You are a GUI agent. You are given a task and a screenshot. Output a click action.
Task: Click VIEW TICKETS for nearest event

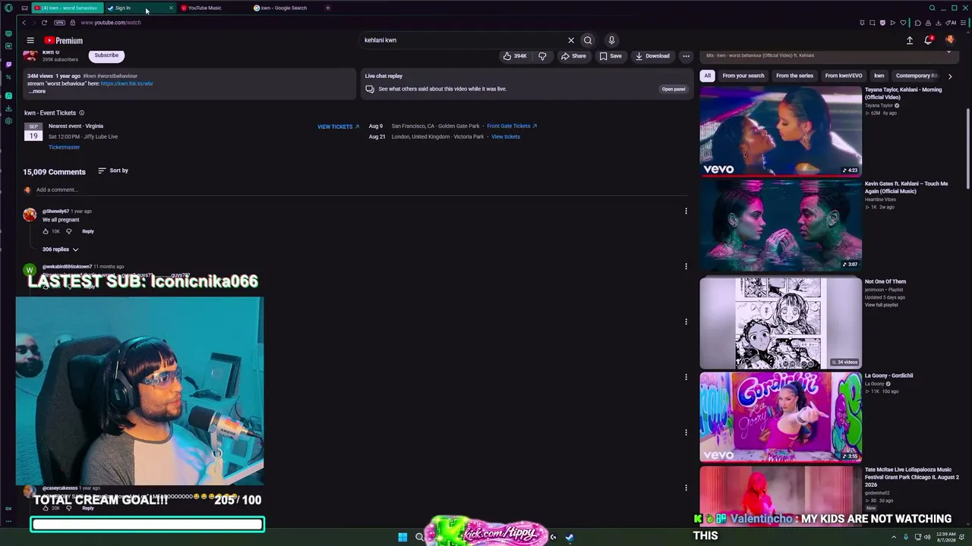click(338, 127)
